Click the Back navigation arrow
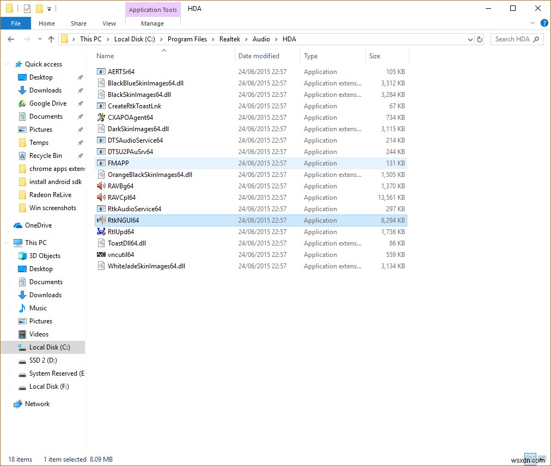The width and height of the screenshot is (551, 466). [10, 39]
